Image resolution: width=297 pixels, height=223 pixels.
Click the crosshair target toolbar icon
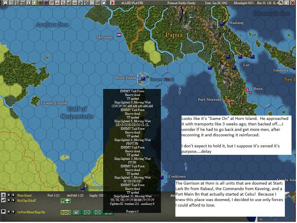point(86,3)
